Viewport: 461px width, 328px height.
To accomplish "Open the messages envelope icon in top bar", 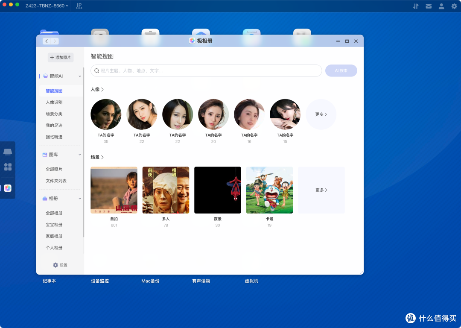I will click(429, 6).
